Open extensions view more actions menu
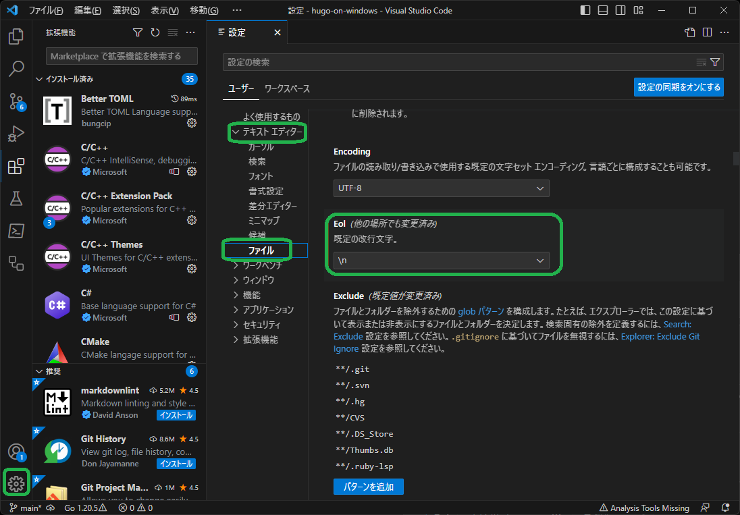This screenshot has width=740, height=515. tap(190, 32)
